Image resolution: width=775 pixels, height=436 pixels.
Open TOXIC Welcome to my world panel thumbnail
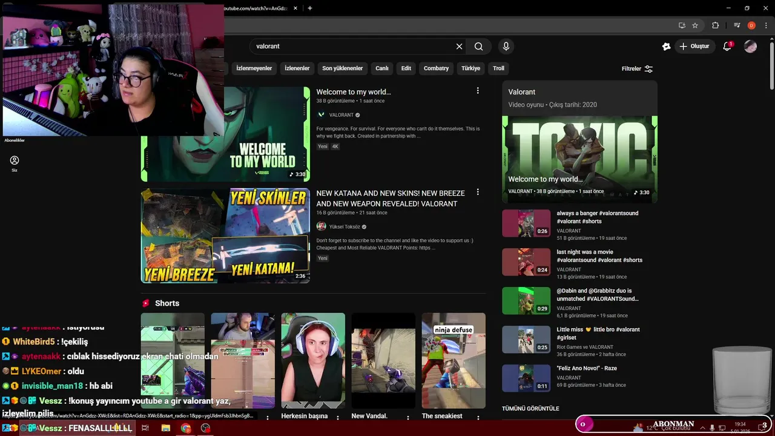(579, 159)
